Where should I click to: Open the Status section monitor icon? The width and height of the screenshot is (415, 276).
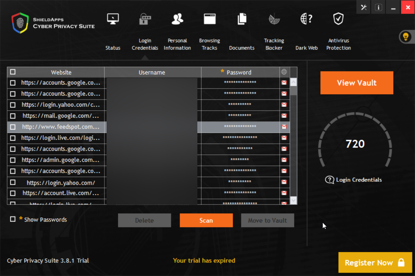113,19
